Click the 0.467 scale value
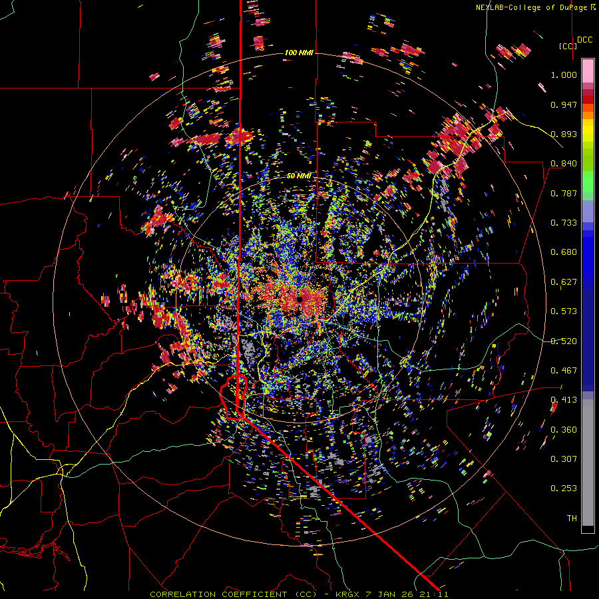Viewport: 599px width, 599px height. tap(564, 371)
